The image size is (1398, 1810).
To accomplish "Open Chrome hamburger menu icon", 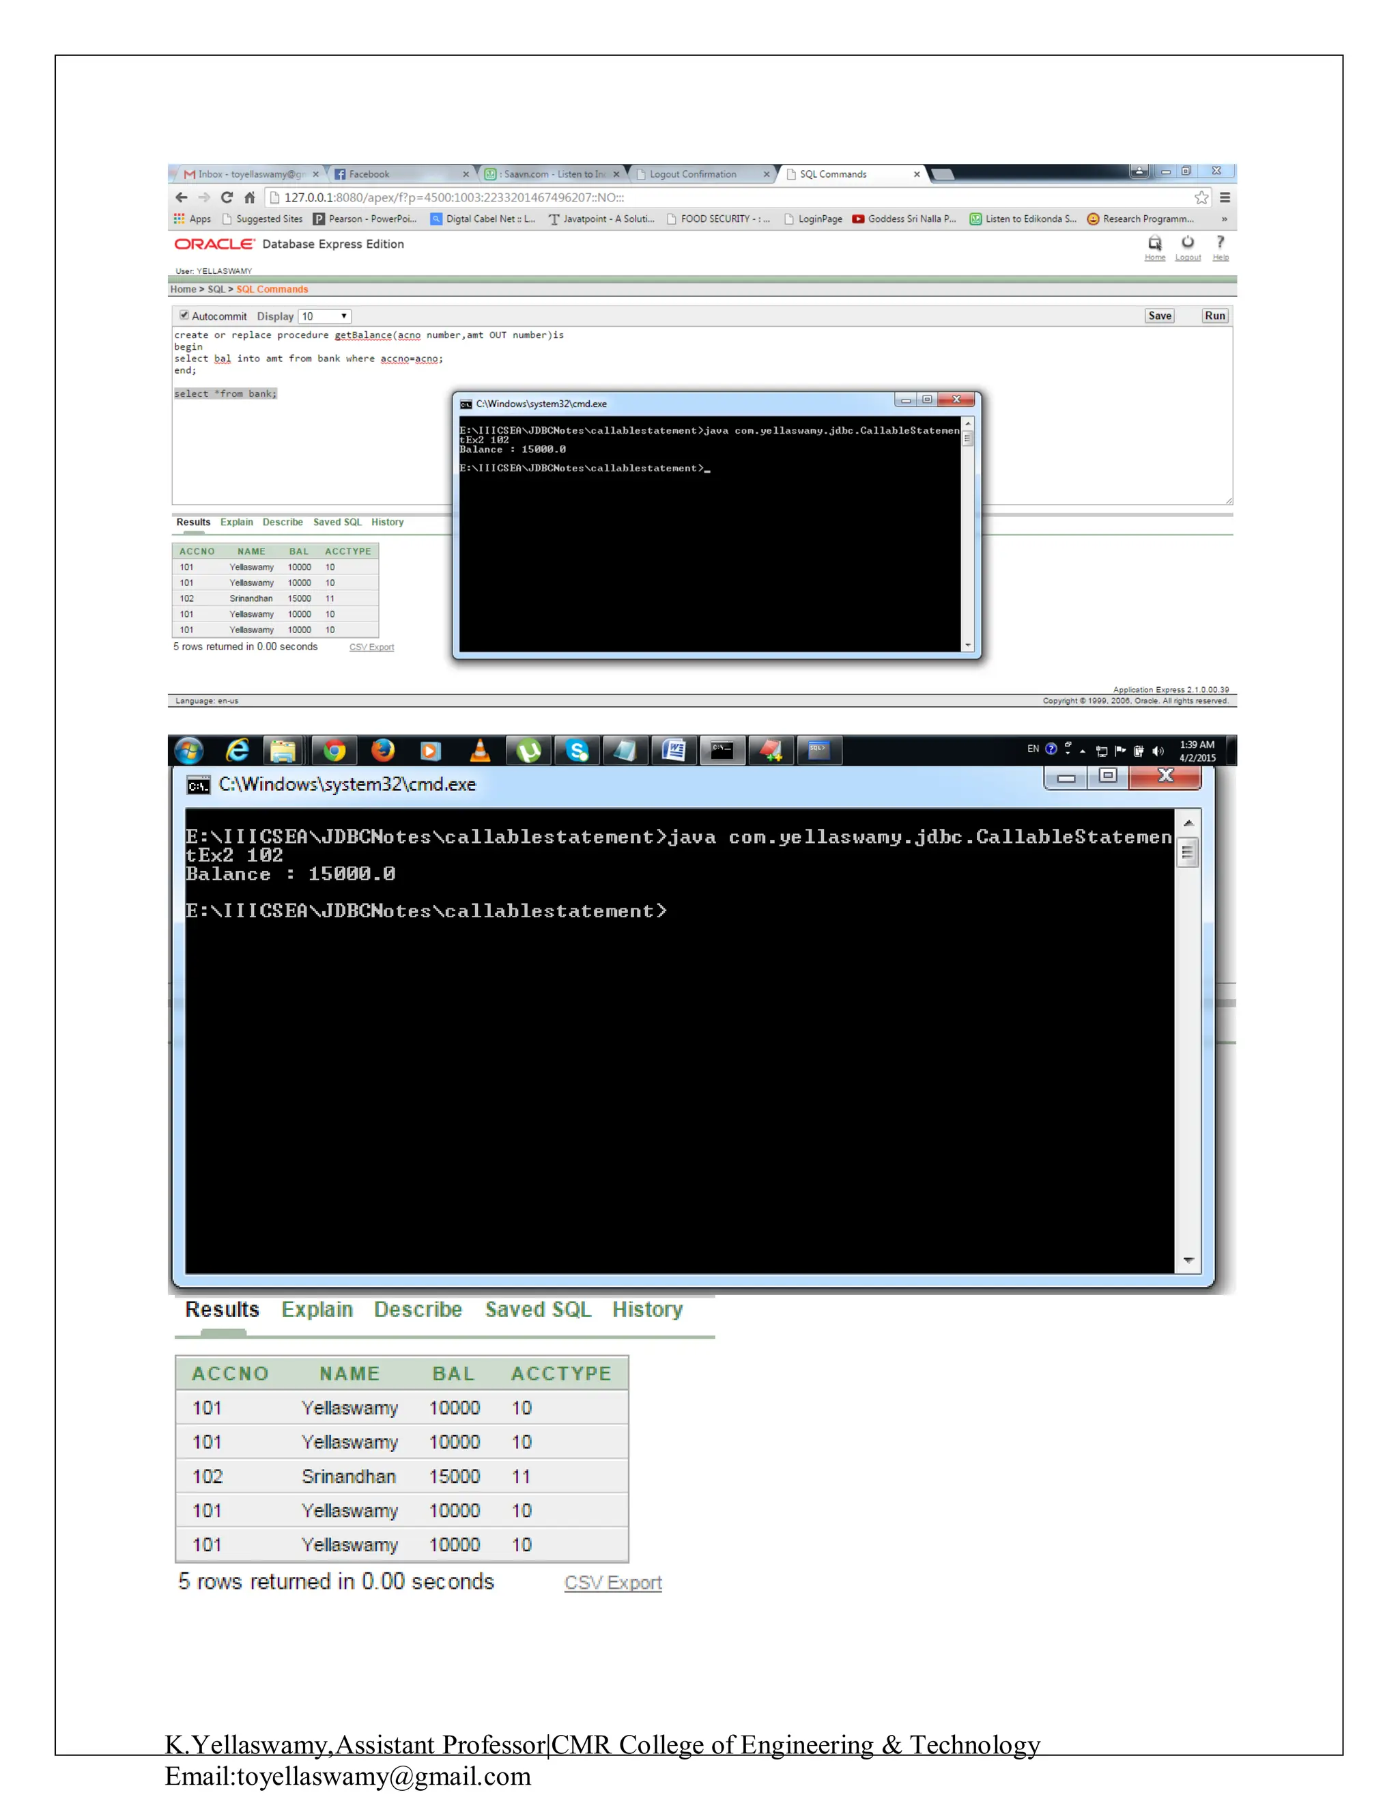I will pyautogui.click(x=1225, y=197).
